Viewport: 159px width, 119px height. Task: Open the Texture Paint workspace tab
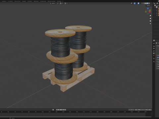17,1
